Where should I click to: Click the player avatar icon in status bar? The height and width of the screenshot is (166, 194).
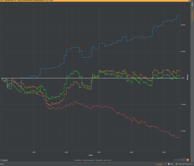tap(177, 164)
